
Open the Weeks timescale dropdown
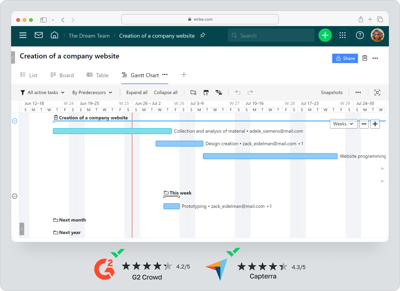(x=344, y=124)
